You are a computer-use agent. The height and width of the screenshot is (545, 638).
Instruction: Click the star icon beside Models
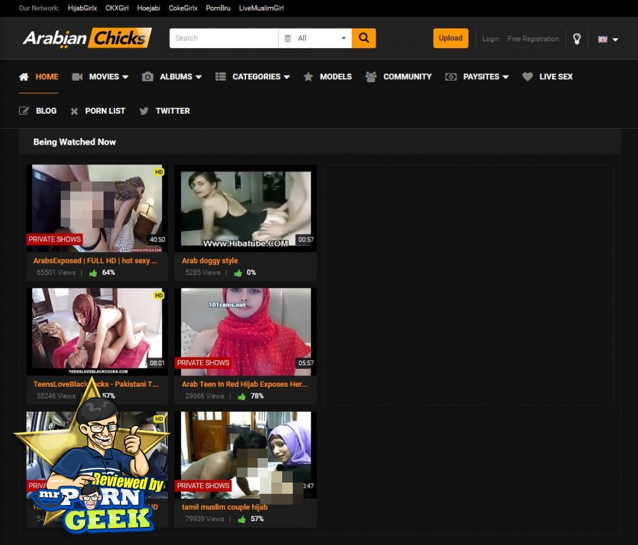pyautogui.click(x=308, y=77)
